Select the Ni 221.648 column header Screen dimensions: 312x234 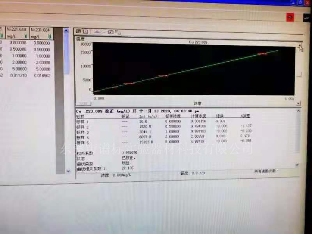click(x=16, y=30)
